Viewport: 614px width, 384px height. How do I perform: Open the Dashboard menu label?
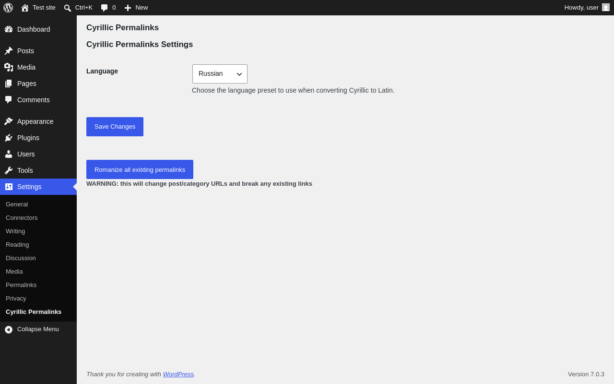tap(34, 29)
